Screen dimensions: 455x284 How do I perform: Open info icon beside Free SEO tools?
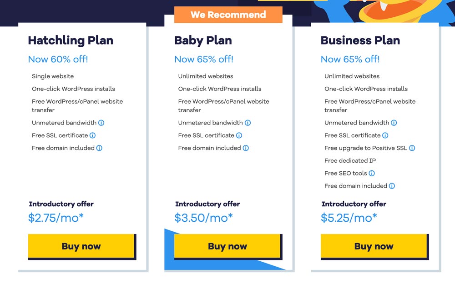pyautogui.click(x=372, y=173)
